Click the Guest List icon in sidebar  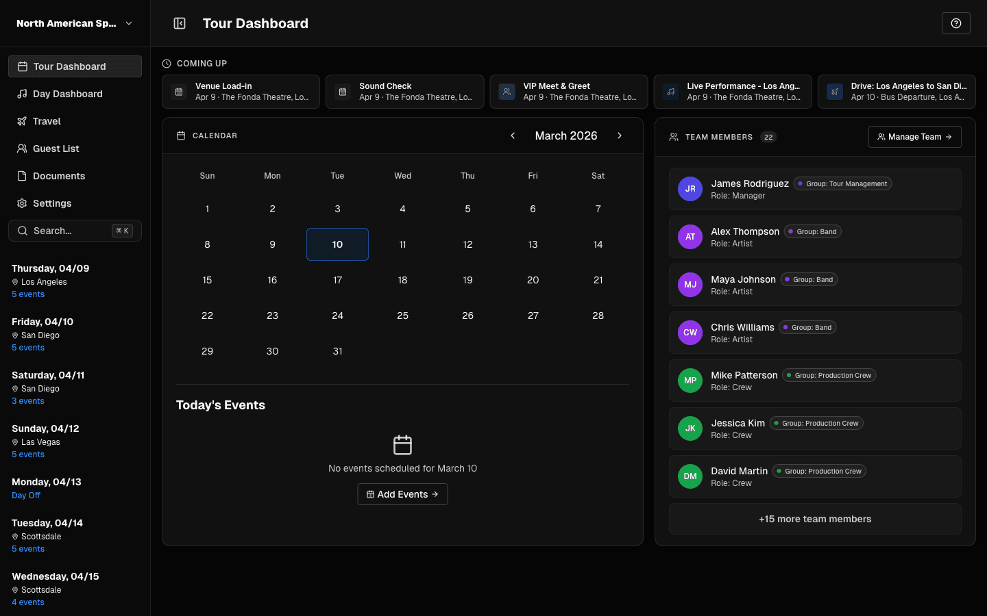(21, 149)
